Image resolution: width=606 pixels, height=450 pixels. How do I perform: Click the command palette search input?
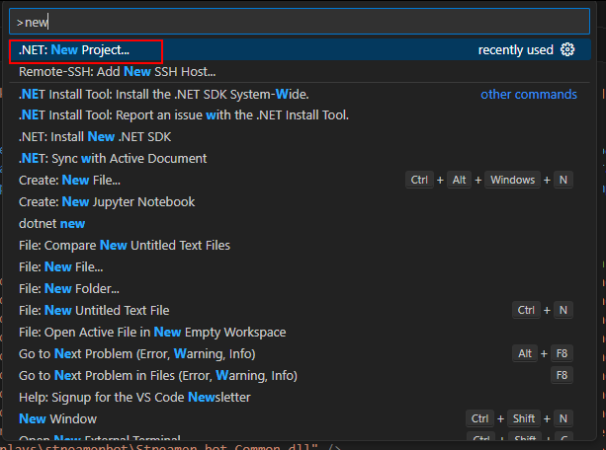[x=297, y=21]
